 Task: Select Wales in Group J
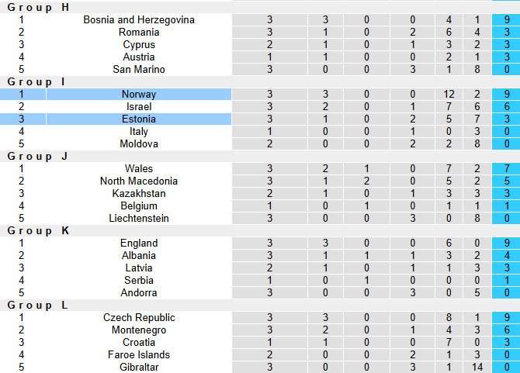click(x=139, y=169)
